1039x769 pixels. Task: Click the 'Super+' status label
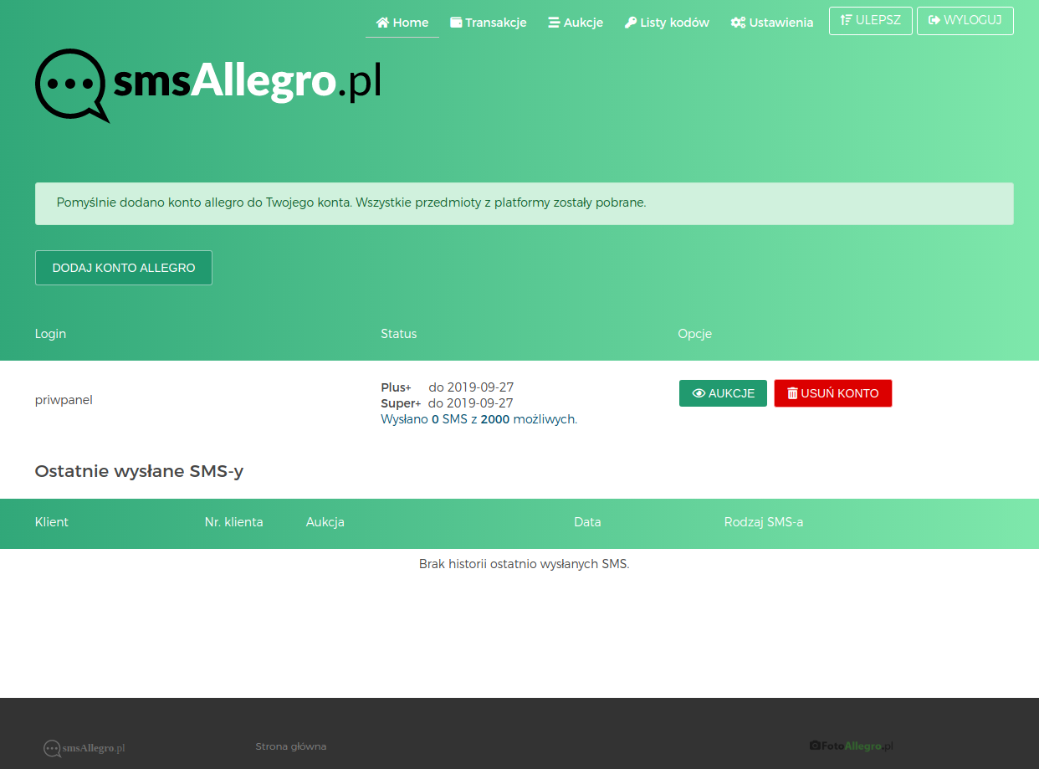[401, 403]
